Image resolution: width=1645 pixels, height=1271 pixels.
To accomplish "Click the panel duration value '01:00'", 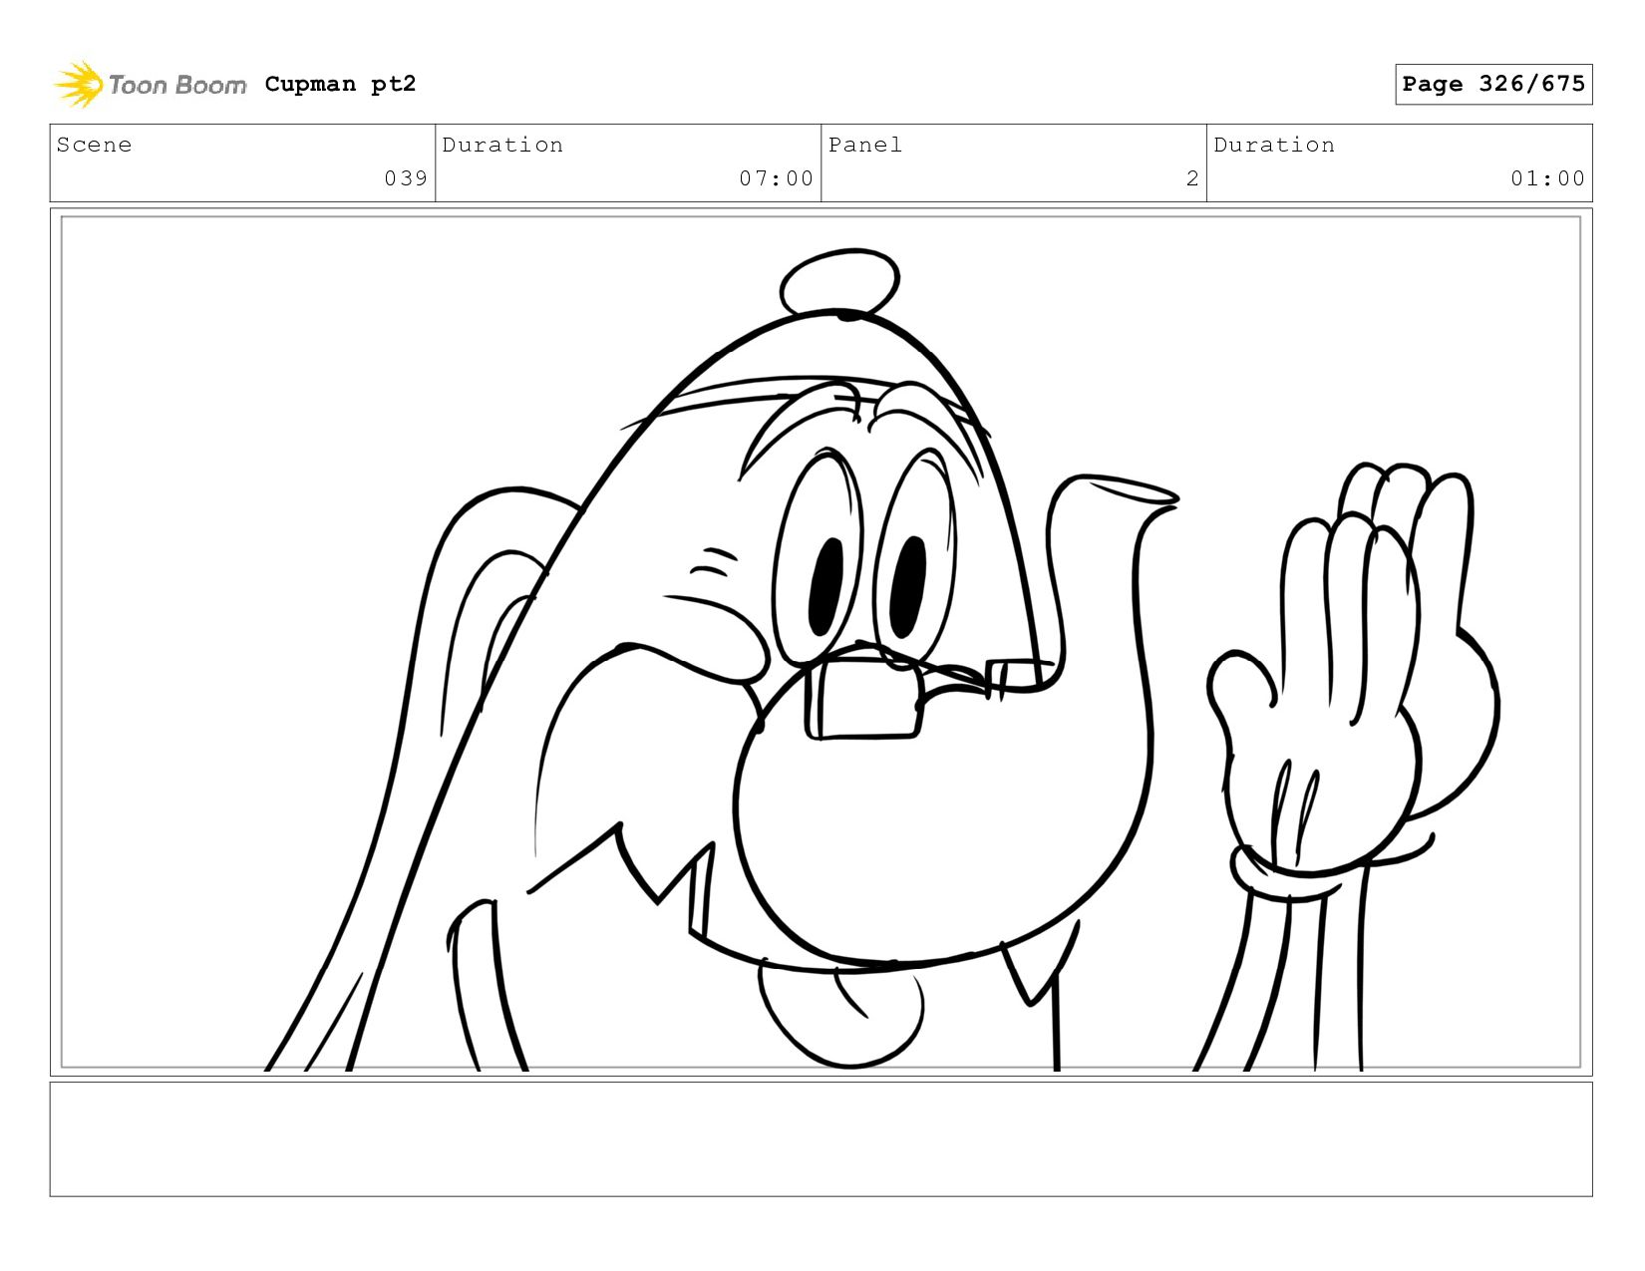I will [x=1547, y=178].
